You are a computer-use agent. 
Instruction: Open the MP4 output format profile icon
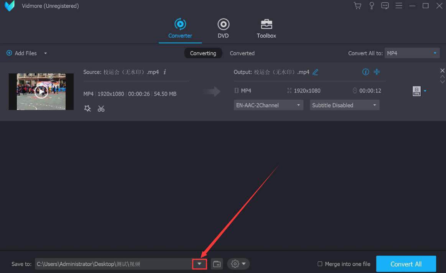[x=416, y=91]
